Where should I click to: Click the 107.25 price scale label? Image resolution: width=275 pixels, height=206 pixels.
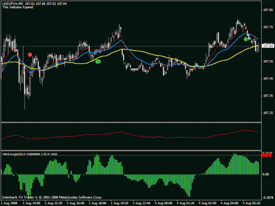pyautogui.click(x=268, y=113)
